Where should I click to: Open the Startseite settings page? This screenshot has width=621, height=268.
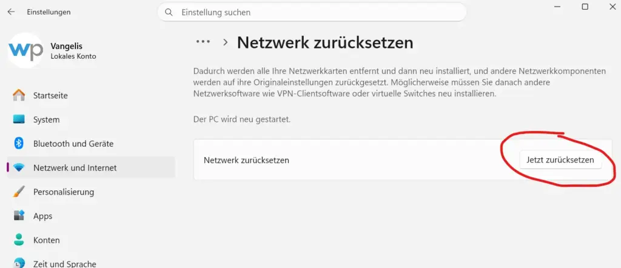pos(91,95)
